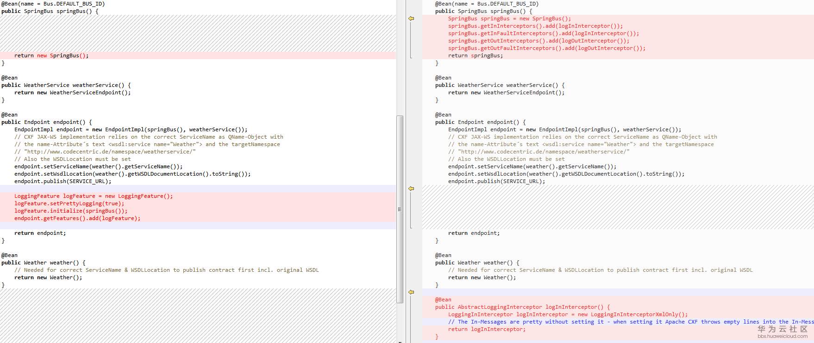Click the 'return springBus;' line
The image size is (814, 343).
tap(476, 55)
